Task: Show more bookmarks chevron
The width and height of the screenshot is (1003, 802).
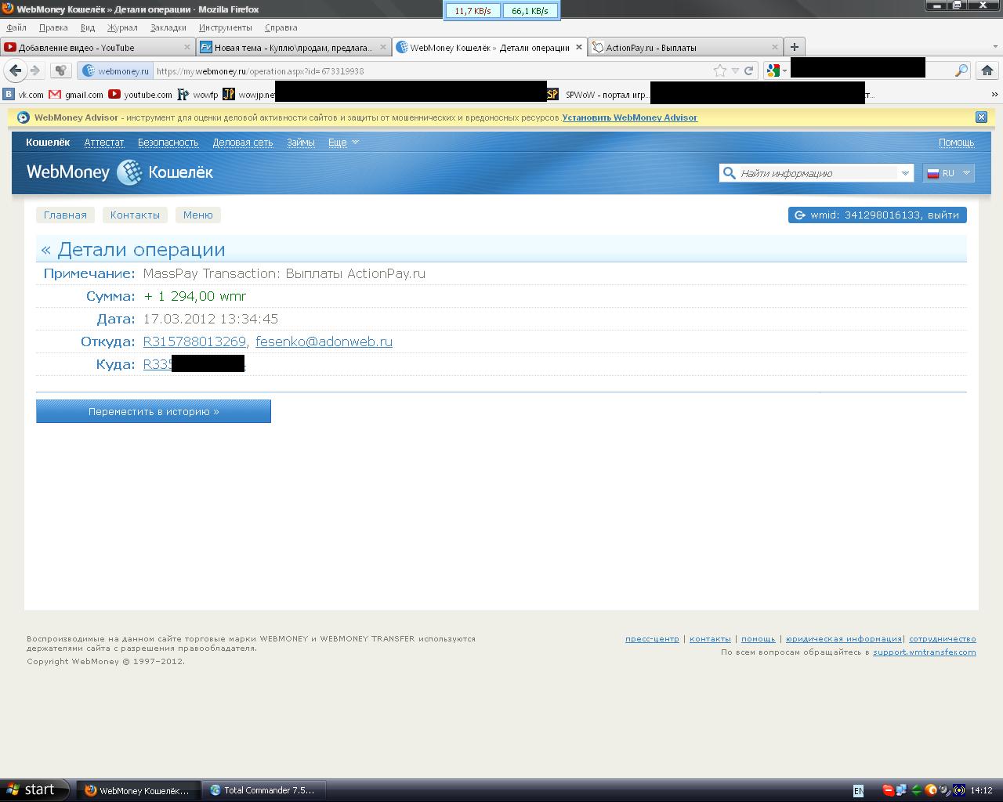Action: click(994, 94)
